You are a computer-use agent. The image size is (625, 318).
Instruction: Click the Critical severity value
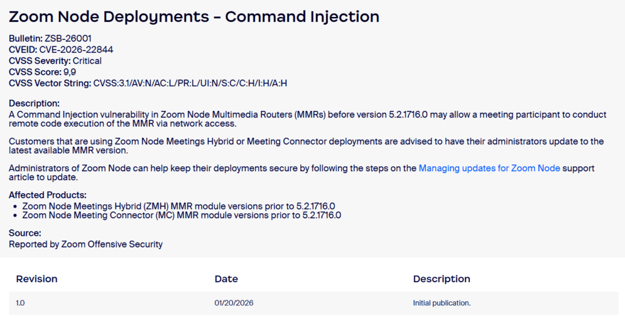click(x=87, y=61)
